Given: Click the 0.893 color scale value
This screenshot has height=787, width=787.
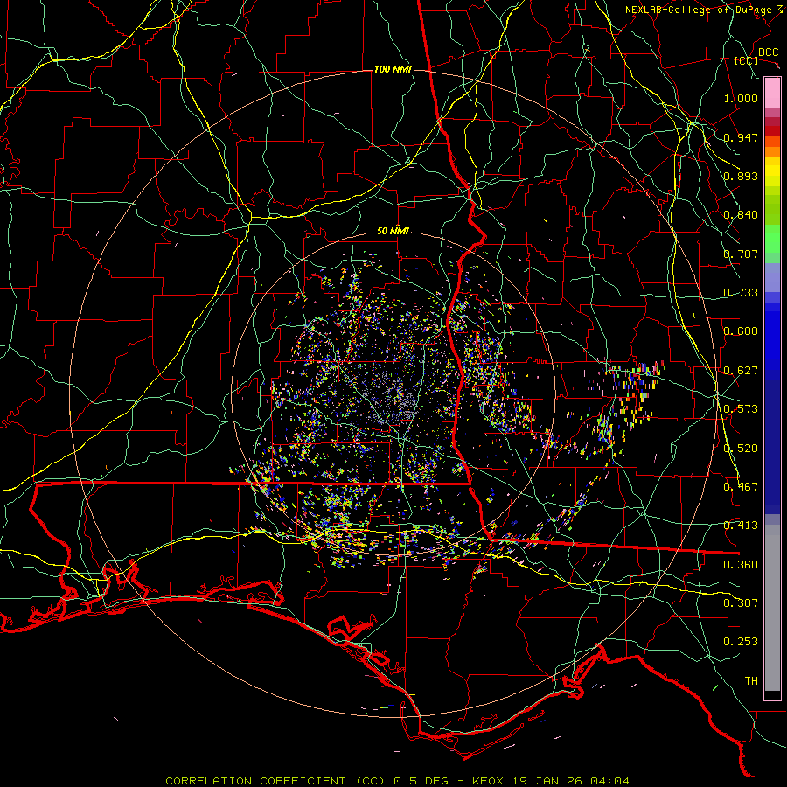Looking at the screenshot, I should (x=741, y=176).
